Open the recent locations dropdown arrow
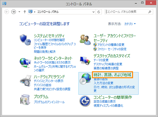This screenshot has width=158, height=117. (x=19, y=12)
